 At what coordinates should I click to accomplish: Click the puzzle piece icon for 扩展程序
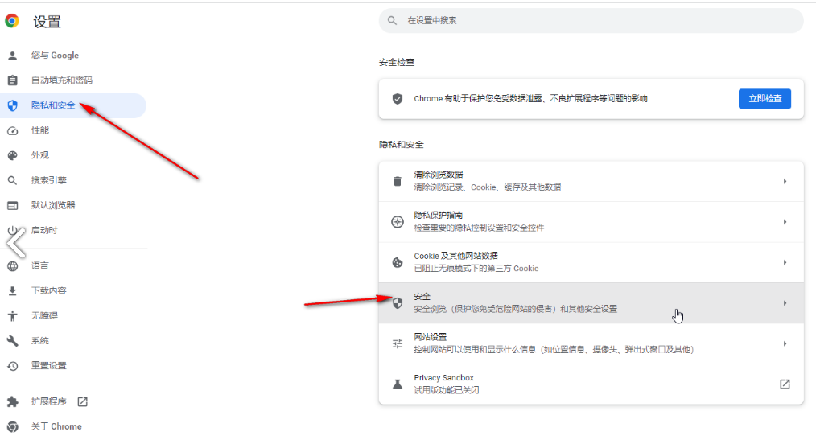[x=13, y=401]
